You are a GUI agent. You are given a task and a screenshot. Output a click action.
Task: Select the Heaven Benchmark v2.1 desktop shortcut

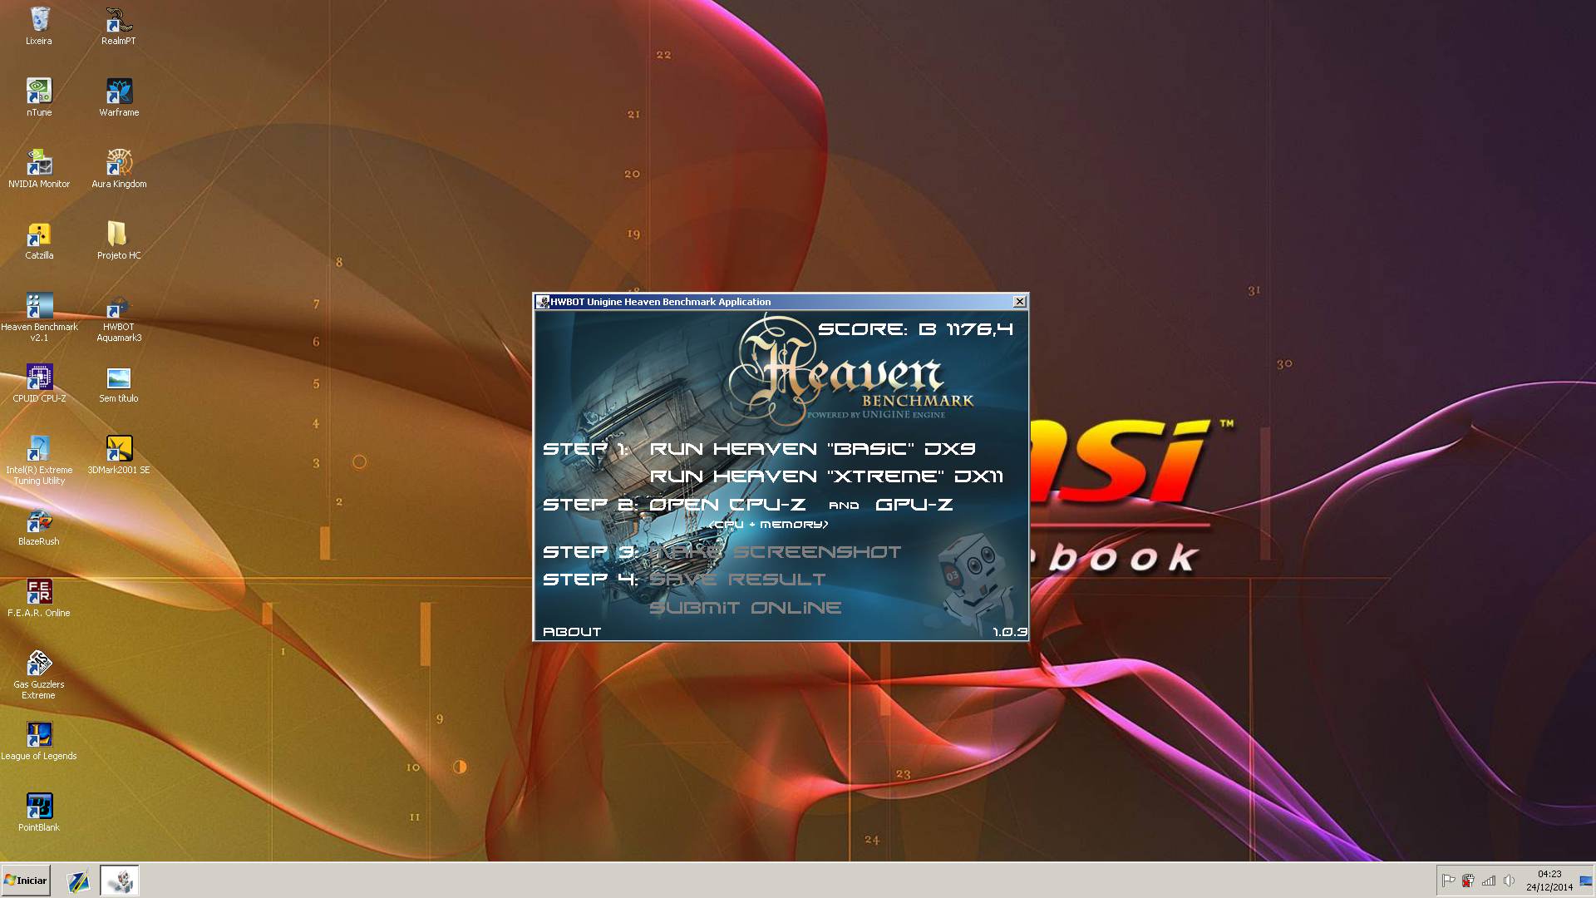(x=39, y=317)
